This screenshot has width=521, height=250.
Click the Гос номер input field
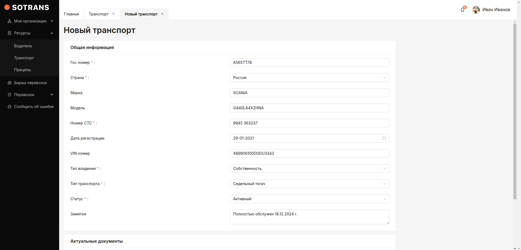pyautogui.click(x=309, y=62)
